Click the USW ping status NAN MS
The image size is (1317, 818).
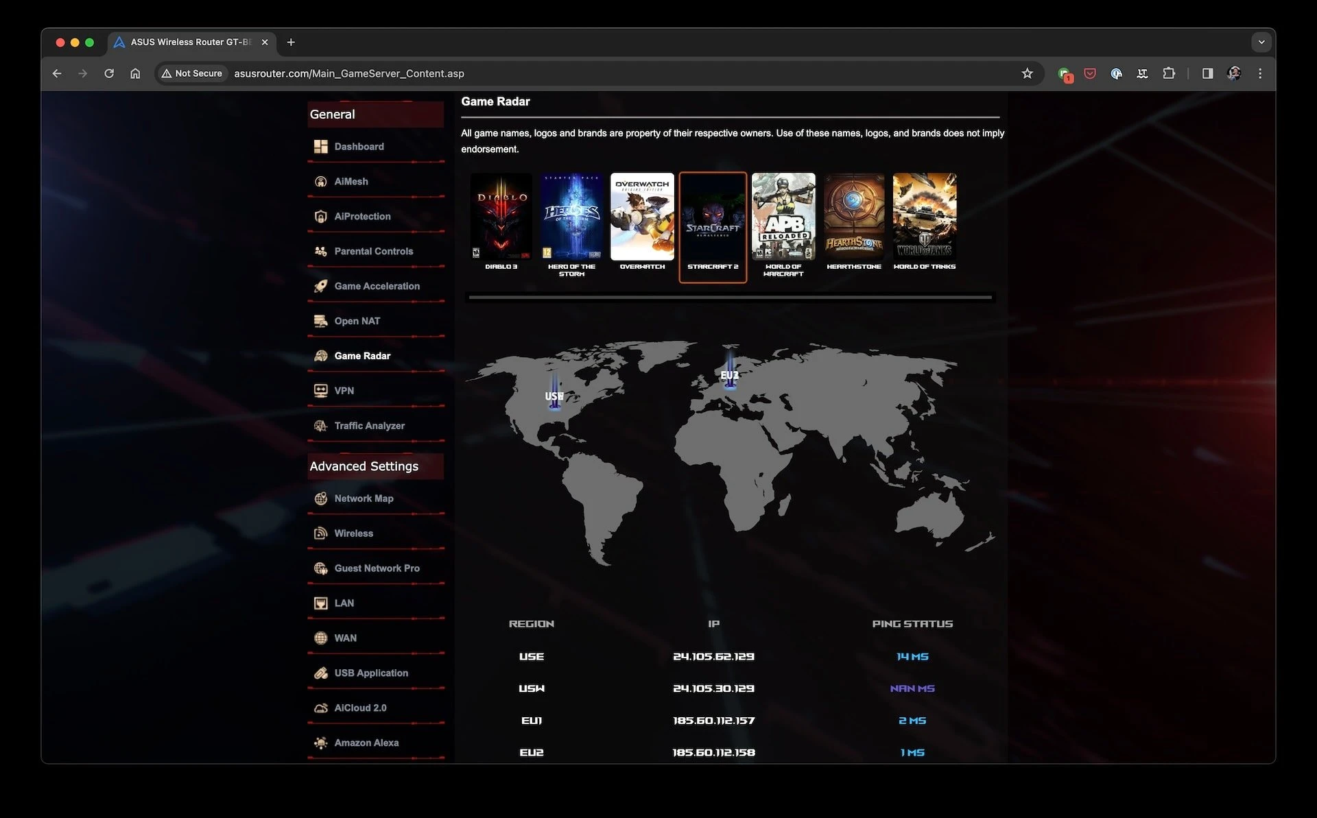(912, 688)
